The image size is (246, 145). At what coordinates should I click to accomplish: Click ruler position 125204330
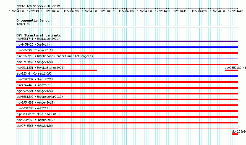point(35,11)
